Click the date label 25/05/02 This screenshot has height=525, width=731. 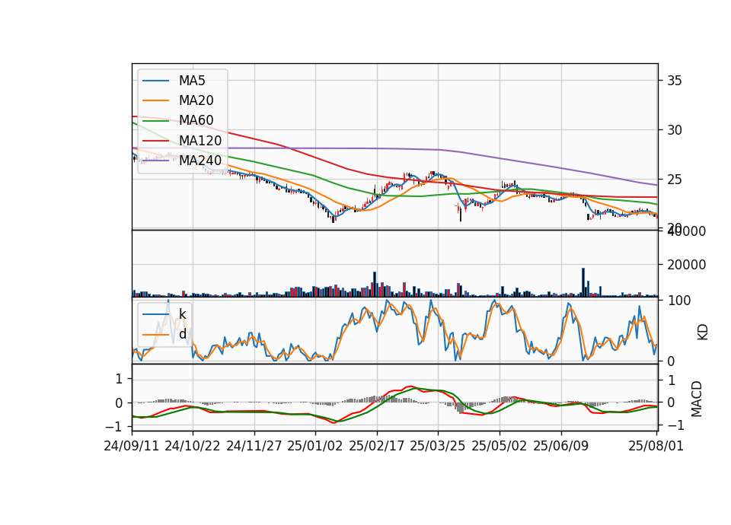point(499,447)
